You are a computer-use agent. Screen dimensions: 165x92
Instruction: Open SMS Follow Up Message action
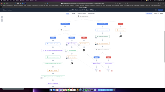click(103, 30)
